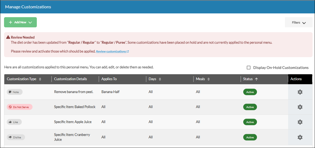
Task: Select 'Specific Item: Cranberry Juice' cell
Action: [72, 137]
